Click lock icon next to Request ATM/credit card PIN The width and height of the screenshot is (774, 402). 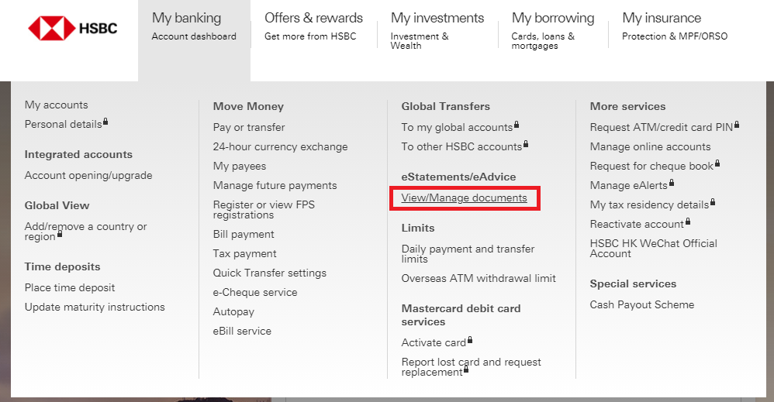737,125
